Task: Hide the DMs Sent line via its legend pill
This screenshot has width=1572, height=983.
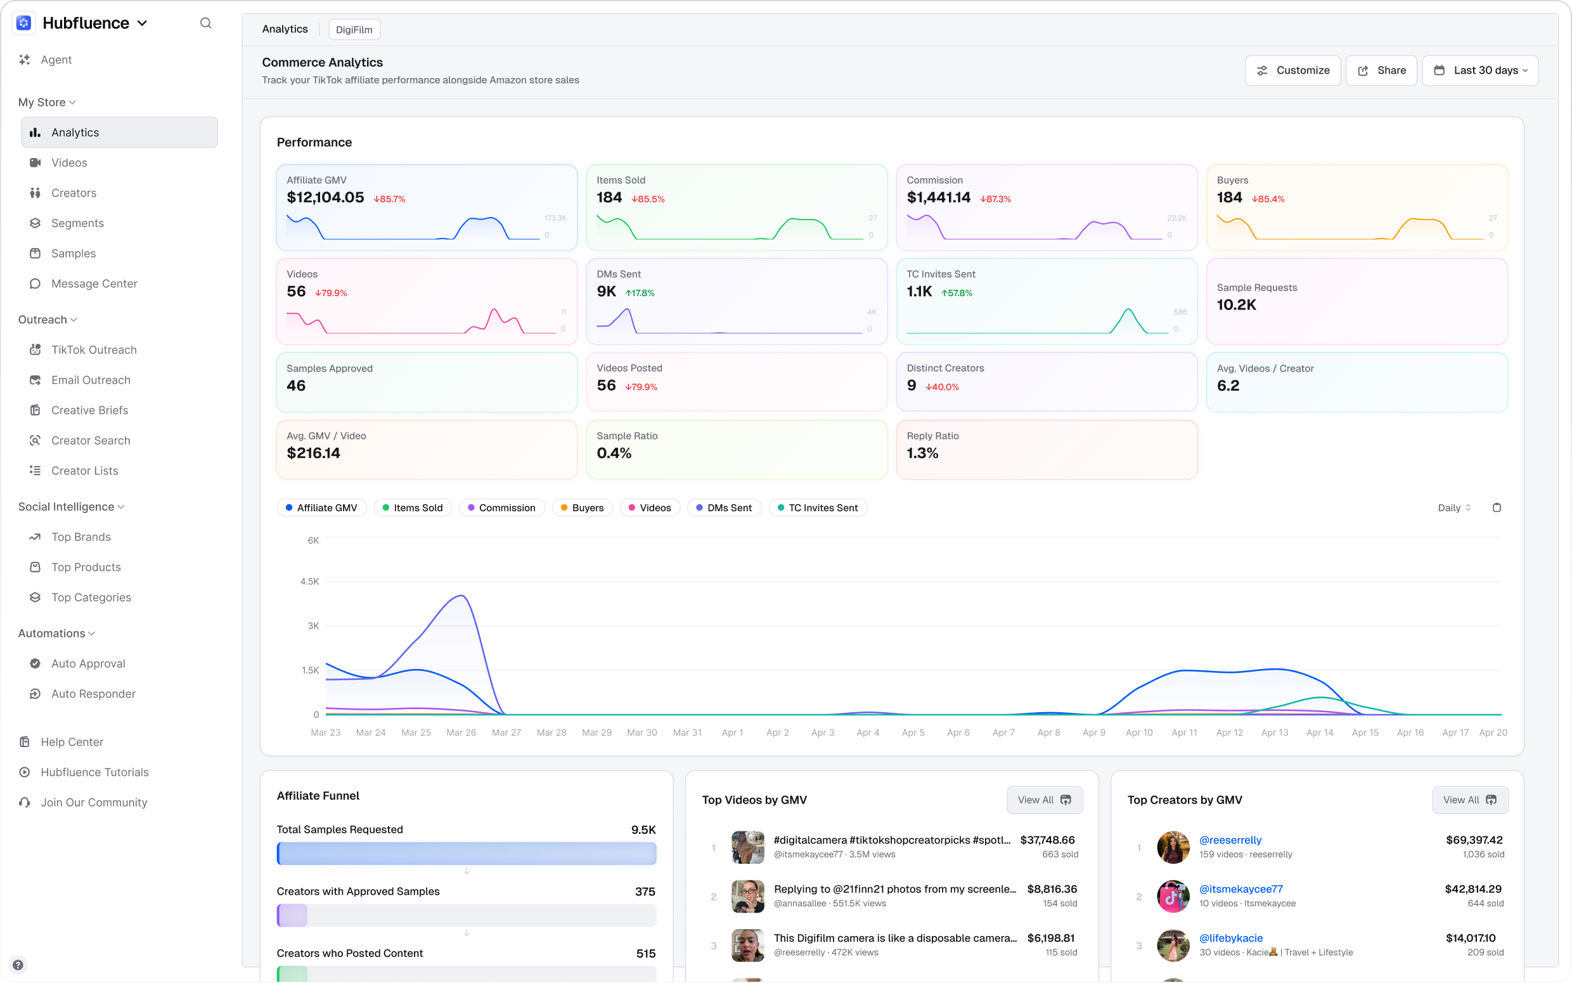Action: [x=724, y=507]
